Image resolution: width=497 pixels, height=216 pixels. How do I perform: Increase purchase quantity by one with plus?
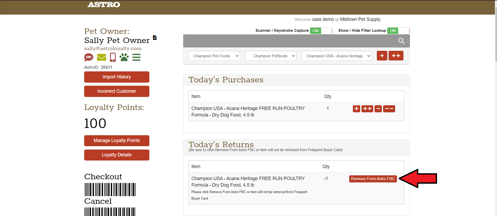357,109
